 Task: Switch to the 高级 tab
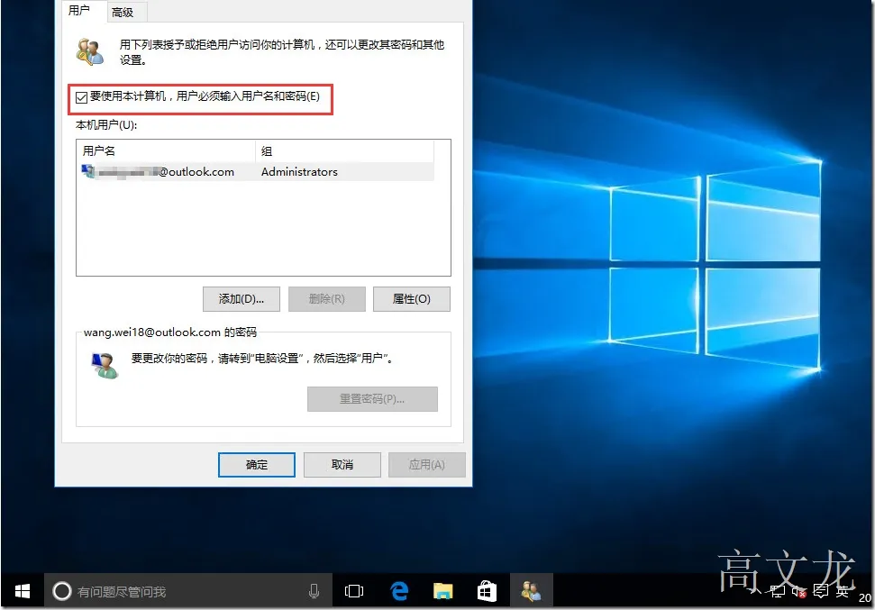123,13
